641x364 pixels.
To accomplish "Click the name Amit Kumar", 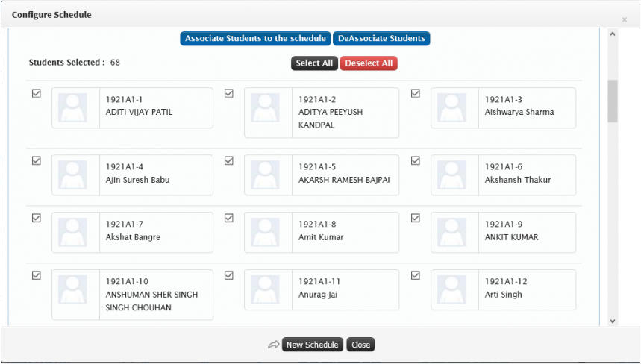I will (321, 237).
